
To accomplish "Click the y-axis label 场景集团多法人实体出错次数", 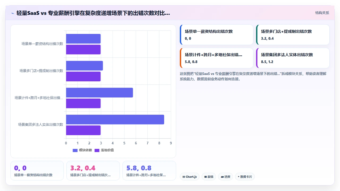I will (41, 125).
